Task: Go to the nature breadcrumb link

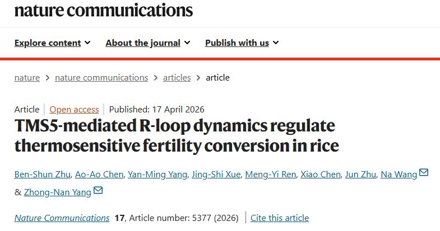Action: point(27,78)
